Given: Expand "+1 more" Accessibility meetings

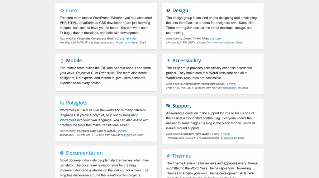Looking at the screenshot, I should pos(230,84).
